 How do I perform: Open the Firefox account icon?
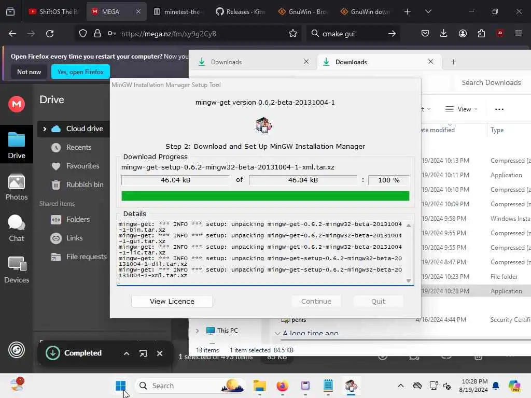tap(463, 34)
